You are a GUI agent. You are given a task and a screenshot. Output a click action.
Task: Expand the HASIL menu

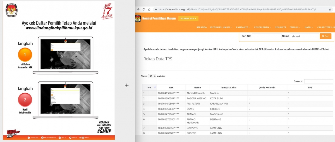coord(309,27)
